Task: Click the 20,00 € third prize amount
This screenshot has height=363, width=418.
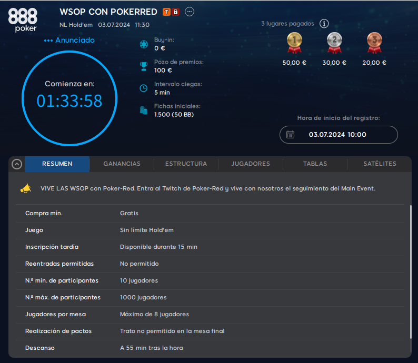Action: [x=374, y=63]
